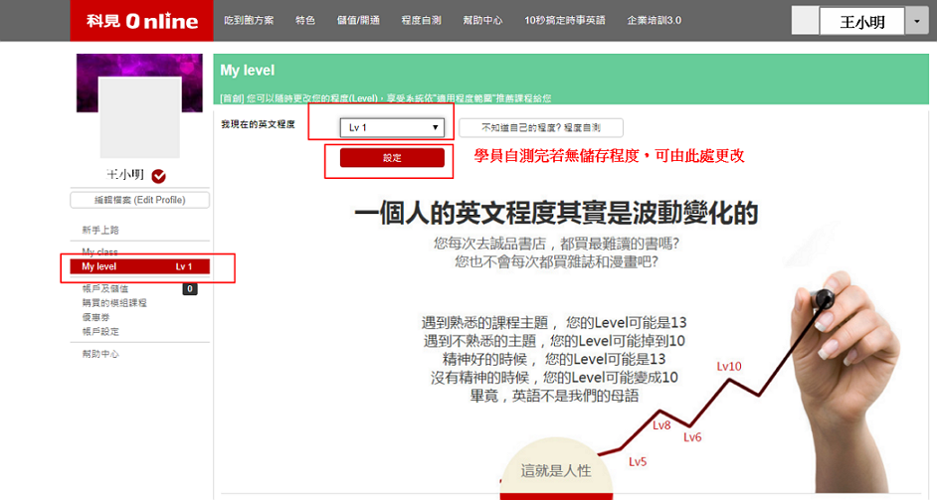Click the Lv5 label on the chart

(x=638, y=462)
